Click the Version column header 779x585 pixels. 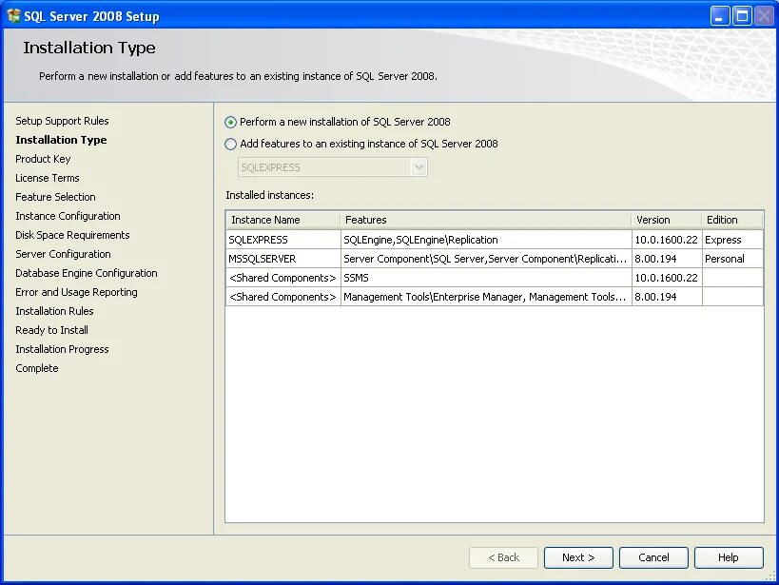(667, 220)
